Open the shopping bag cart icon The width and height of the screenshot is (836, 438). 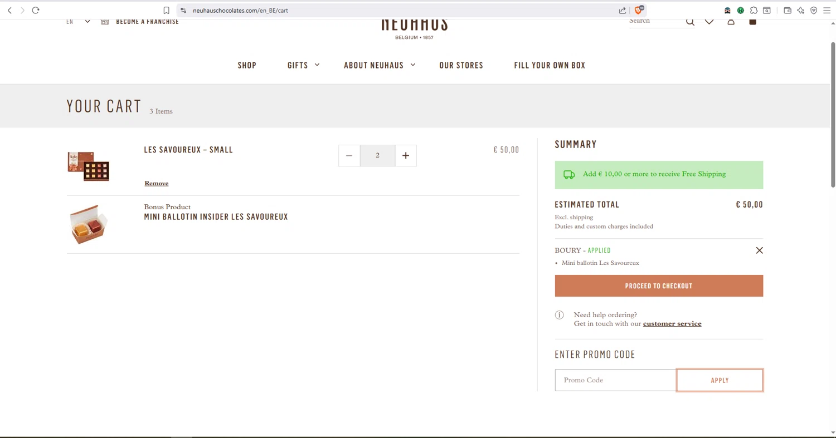click(752, 22)
